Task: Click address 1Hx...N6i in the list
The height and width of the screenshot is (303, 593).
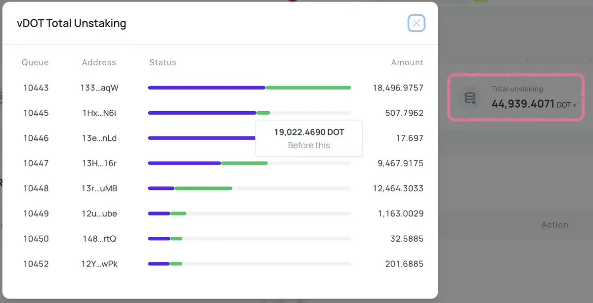Action: tap(99, 113)
